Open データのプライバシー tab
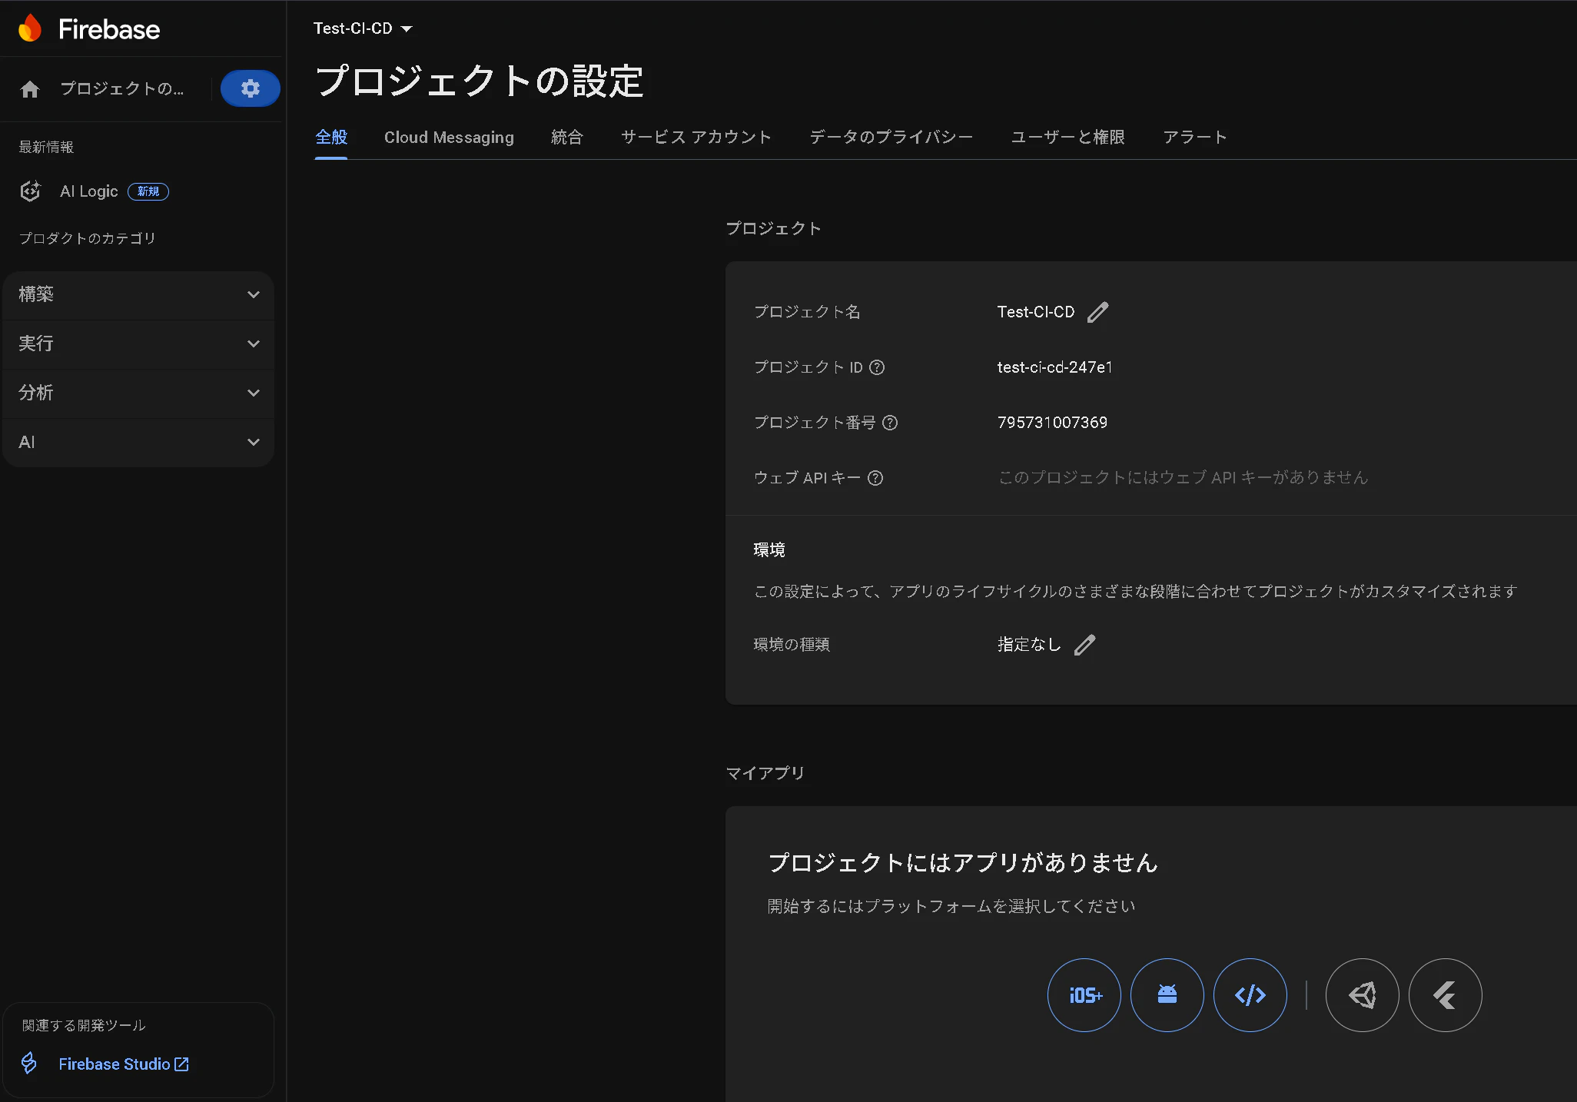 (891, 138)
